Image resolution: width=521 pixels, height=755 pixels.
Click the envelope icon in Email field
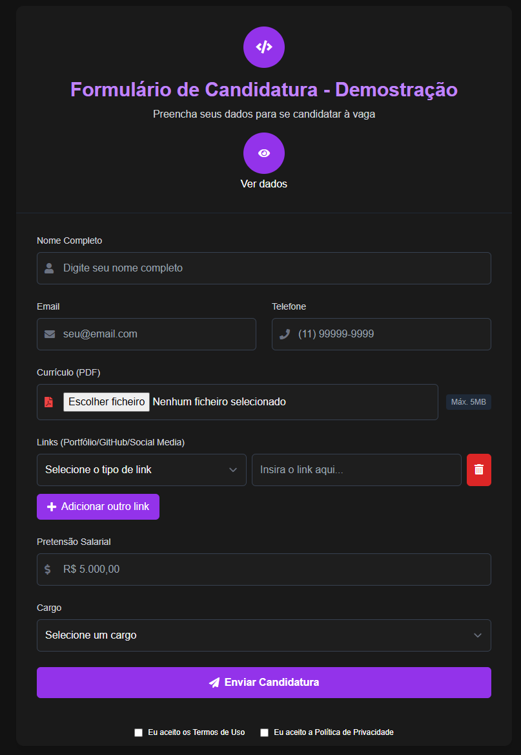coord(49,334)
